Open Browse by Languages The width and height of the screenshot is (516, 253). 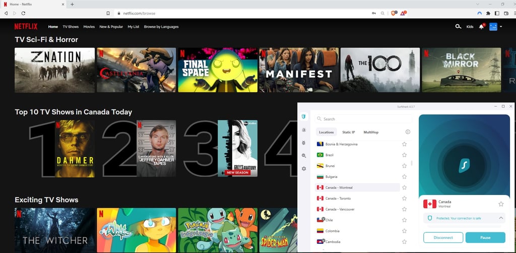tap(161, 27)
